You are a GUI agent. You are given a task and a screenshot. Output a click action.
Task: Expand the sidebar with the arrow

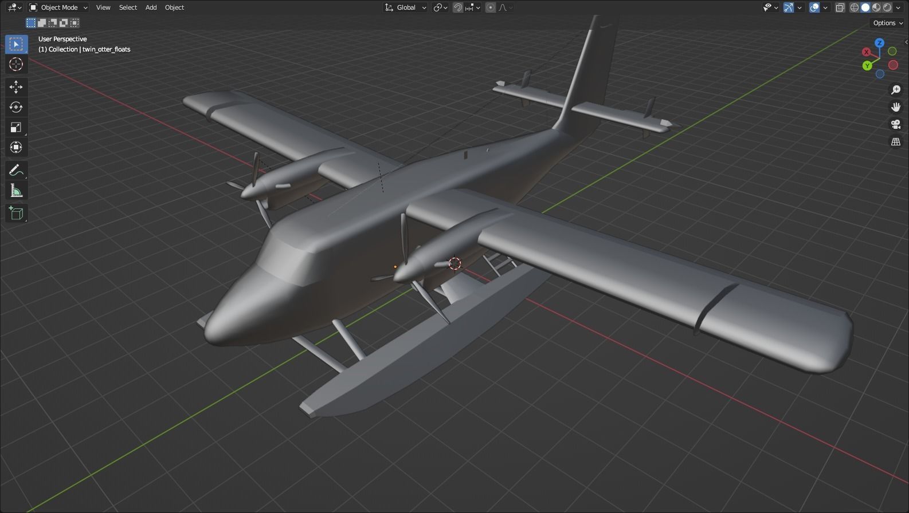pos(906,42)
